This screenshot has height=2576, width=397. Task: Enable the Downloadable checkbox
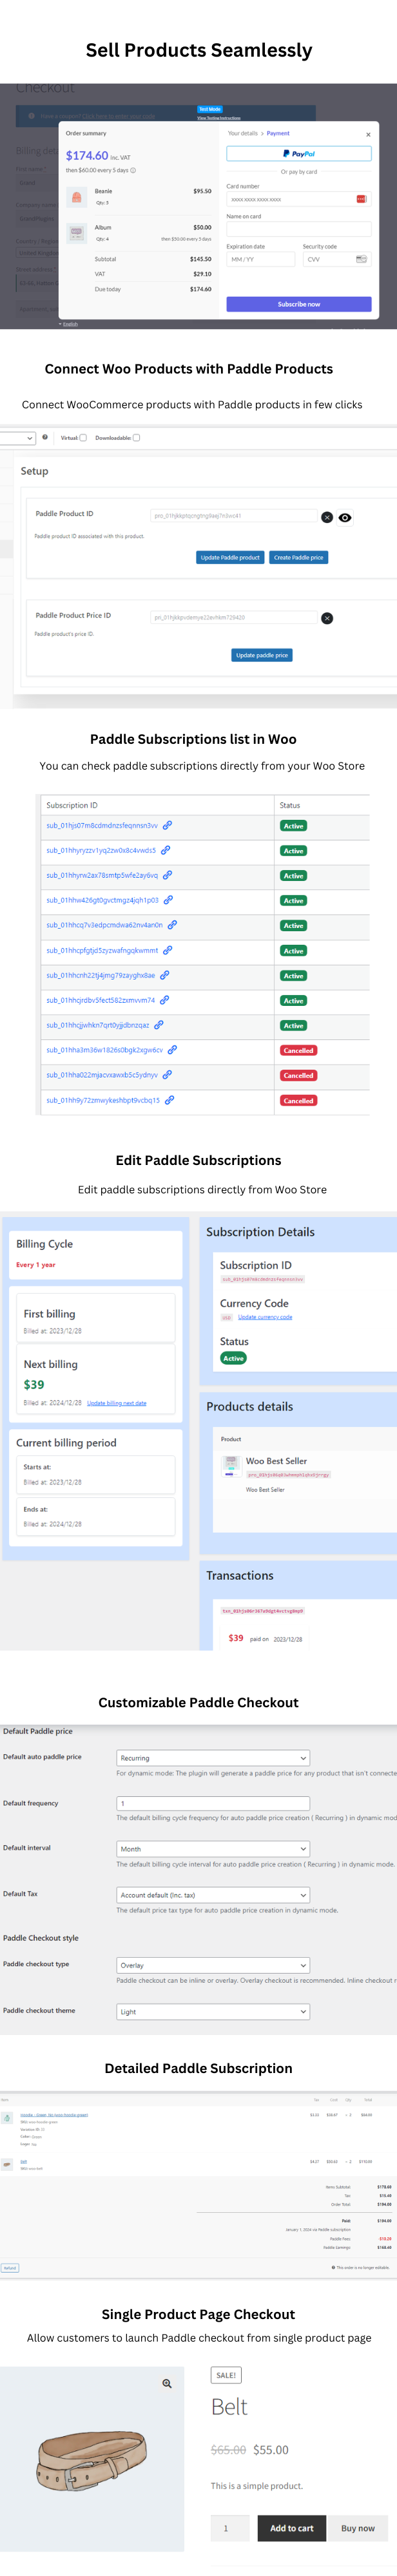(x=136, y=438)
